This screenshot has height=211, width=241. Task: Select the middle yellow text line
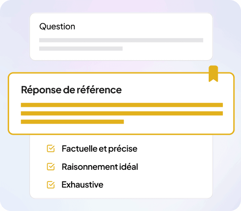tap(122, 113)
